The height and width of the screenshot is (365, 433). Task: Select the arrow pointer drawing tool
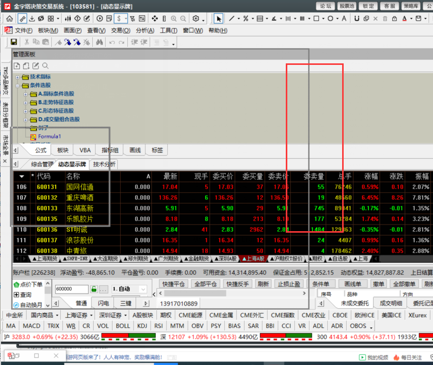coord(219,19)
